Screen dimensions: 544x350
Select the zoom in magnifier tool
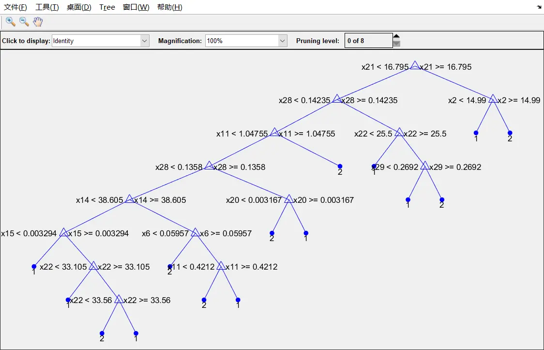click(11, 21)
